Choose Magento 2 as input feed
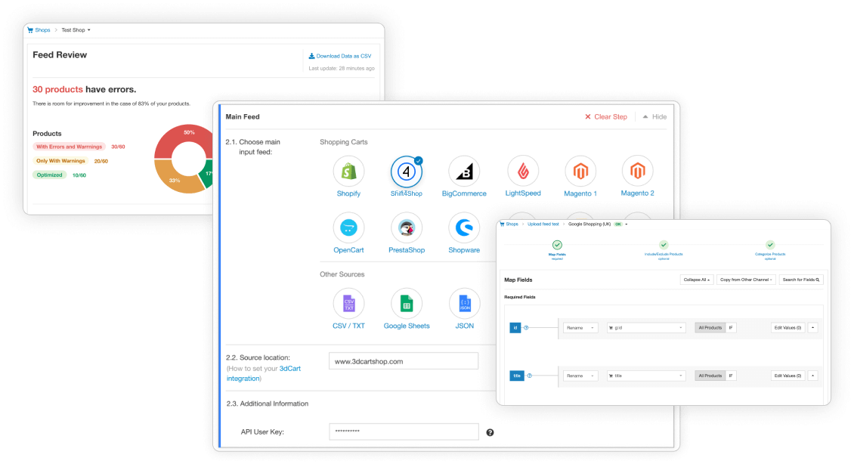 tap(637, 172)
